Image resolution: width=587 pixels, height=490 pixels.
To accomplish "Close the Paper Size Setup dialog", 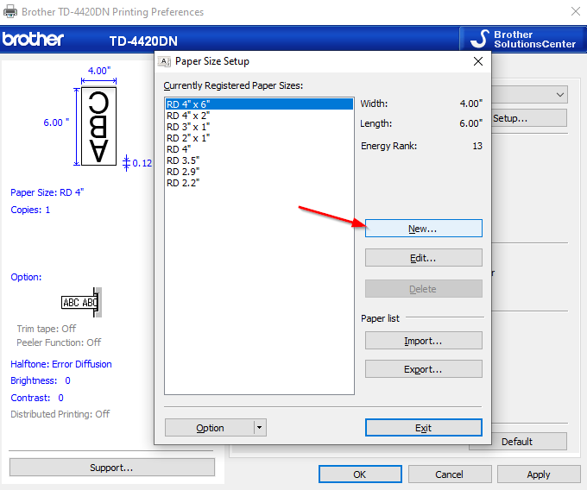I will [x=478, y=61].
